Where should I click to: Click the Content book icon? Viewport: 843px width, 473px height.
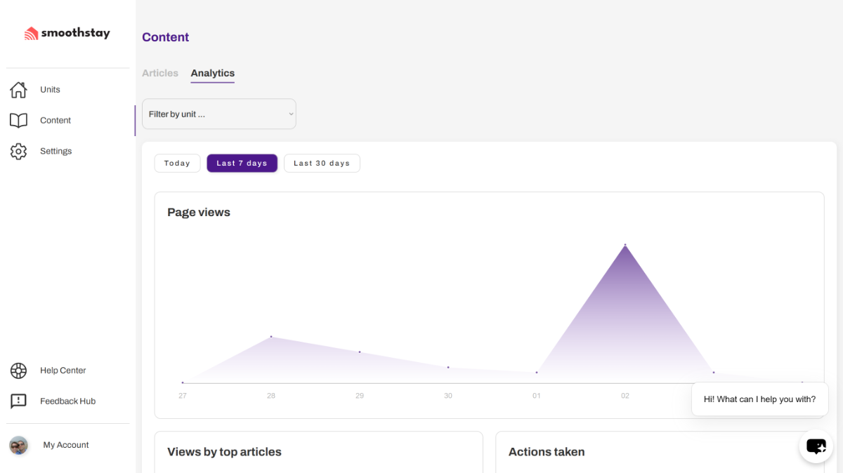click(18, 121)
